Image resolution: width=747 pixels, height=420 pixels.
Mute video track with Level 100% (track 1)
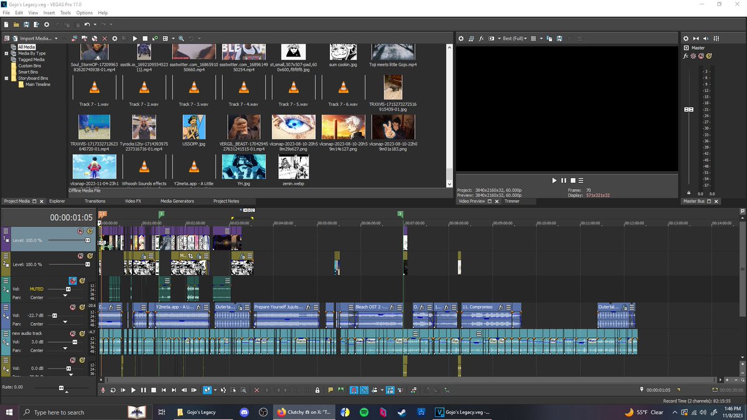(80, 231)
